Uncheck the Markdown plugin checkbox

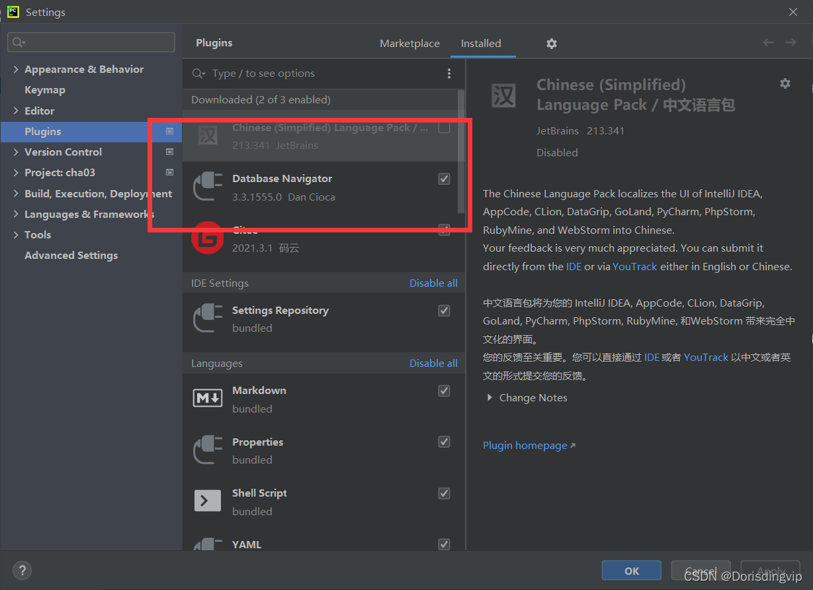click(445, 391)
